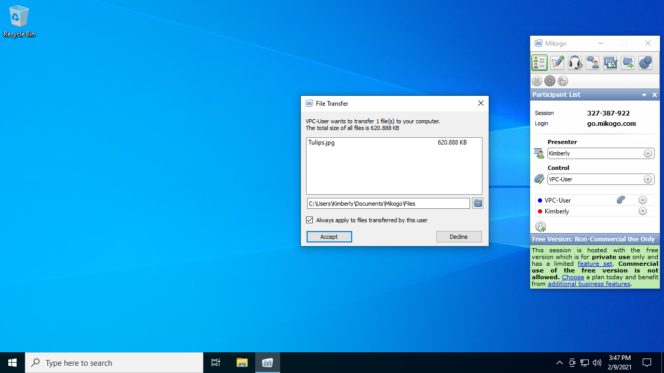The width and height of the screenshot is (664, 373).
Task: Open the headset audio conference icon
Action: [x=575, y=63]
